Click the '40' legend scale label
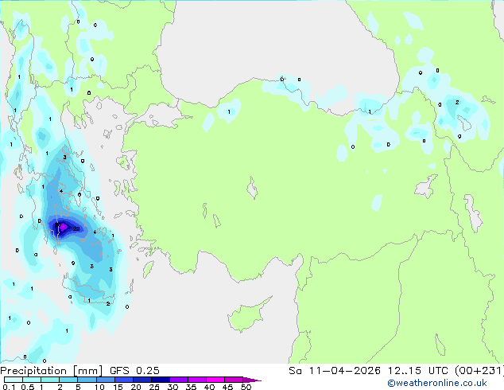Screen dimensions: 504x390 click(210, 387)
